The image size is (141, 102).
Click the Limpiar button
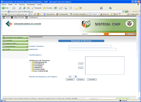[80, 79]
